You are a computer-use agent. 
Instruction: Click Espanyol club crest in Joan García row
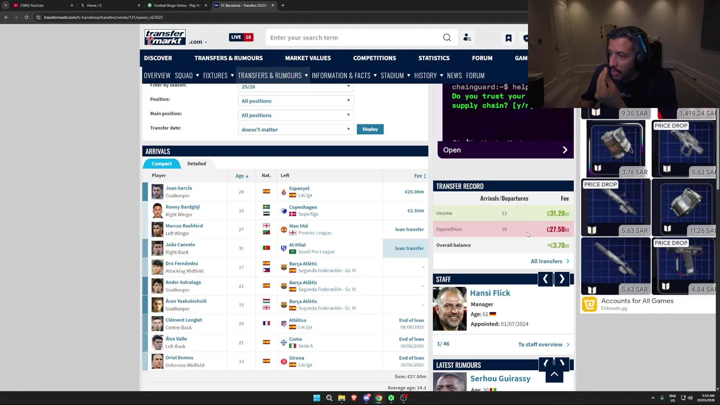pyautogui.click(x=284, y=192)
